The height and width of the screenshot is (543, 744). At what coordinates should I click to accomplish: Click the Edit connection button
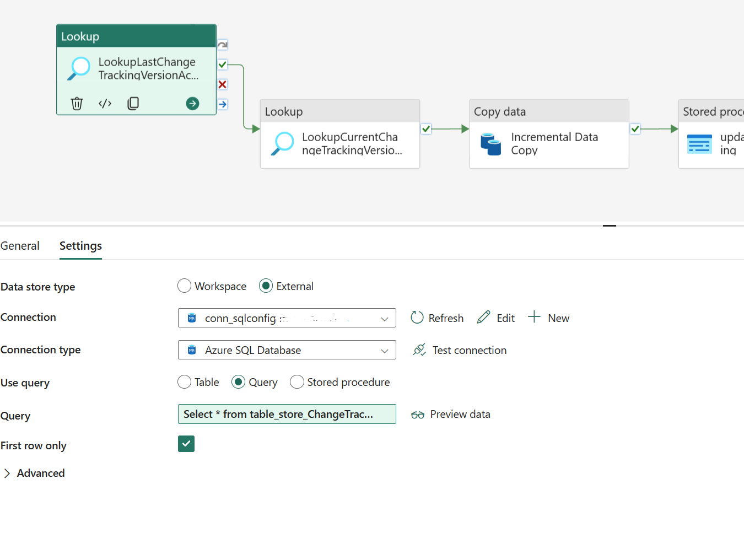(x=495, y=318)
